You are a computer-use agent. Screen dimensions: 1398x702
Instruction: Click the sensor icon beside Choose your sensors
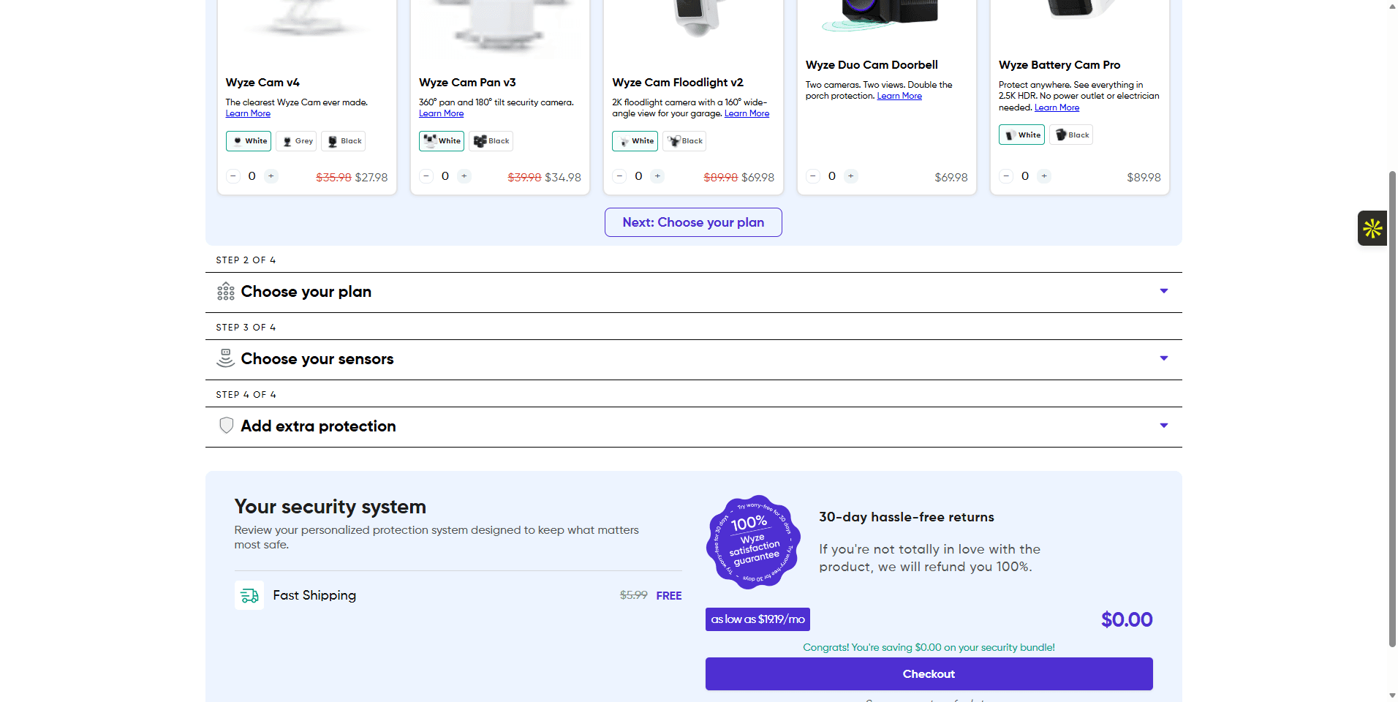tap(226, 358)
